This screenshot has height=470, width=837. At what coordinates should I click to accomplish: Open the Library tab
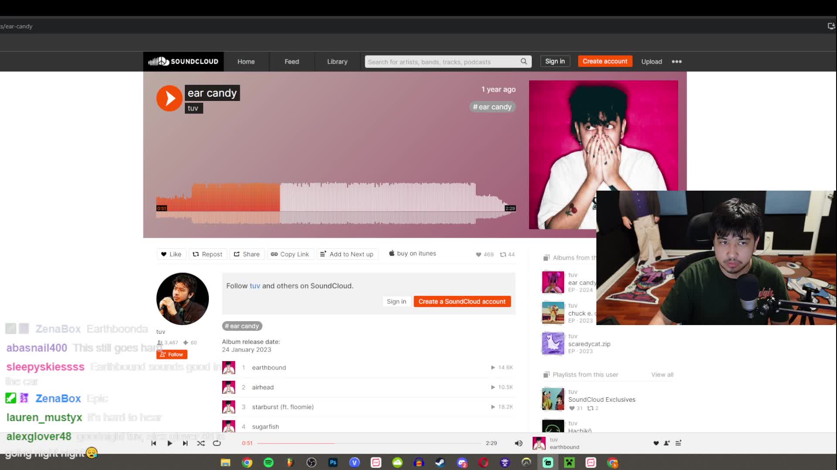click(337, 61)
